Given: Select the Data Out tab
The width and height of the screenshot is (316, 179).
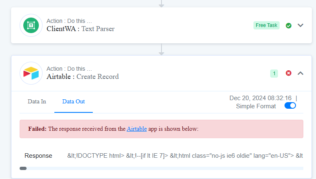Looking at the screenshot, I should point(74,102).
